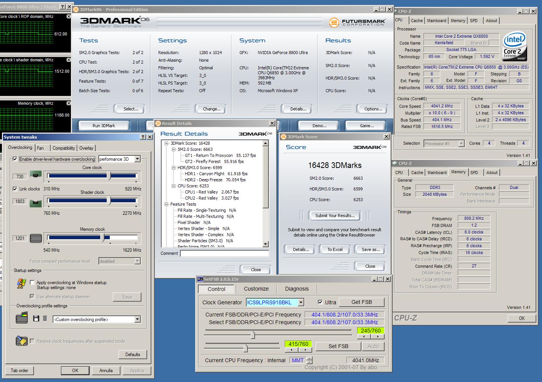Collapse the Feature Tests tree node
This screenshot has height=382, width=542.
[x=167, y=204]
